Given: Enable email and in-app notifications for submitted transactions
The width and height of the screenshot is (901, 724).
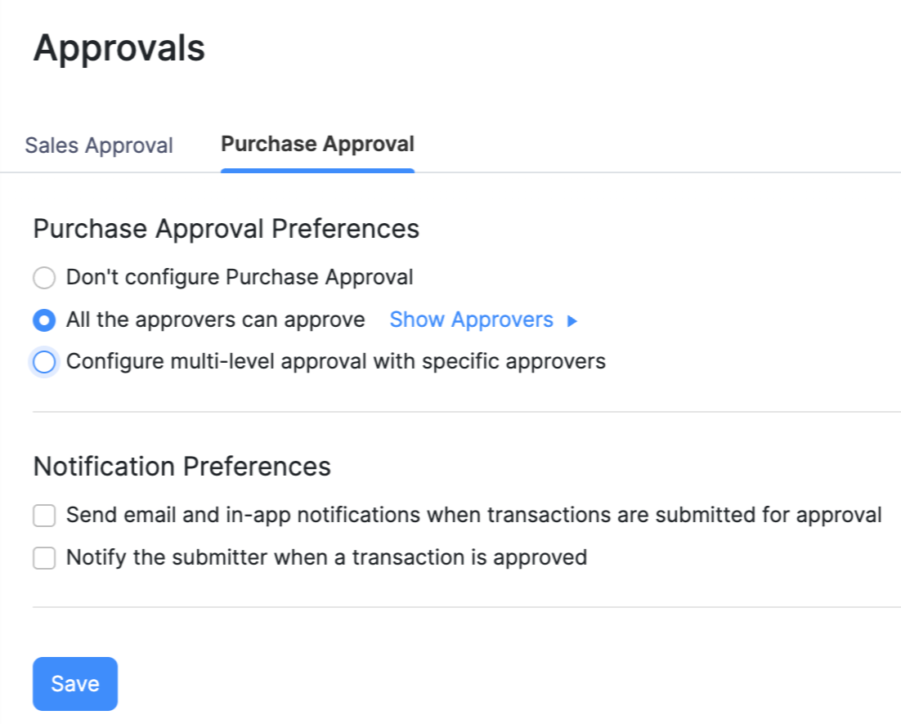Looking at the screenshot, I should click(43, 515).
